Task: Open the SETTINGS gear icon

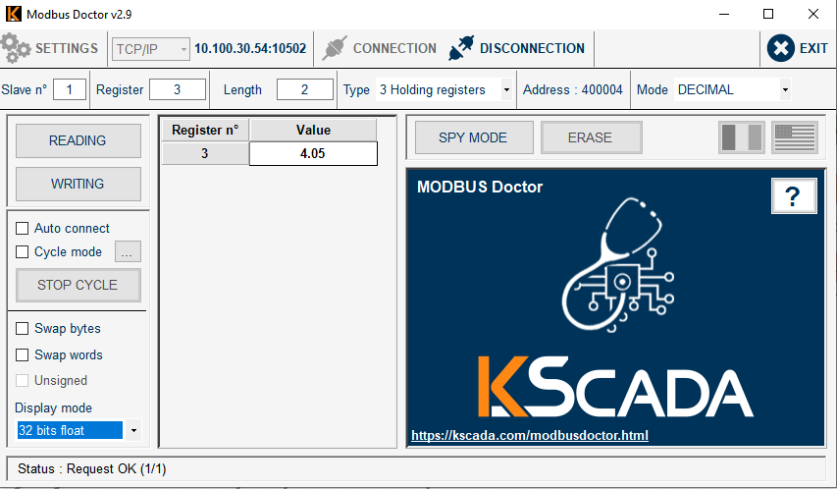Action: [x=16, y=48]
